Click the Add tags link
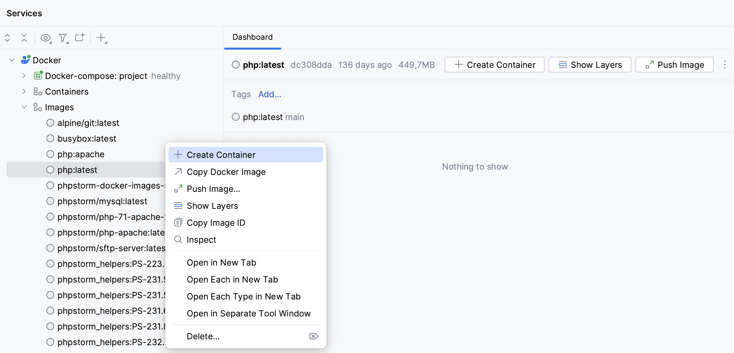734x353 pixels. coord(269,94)
